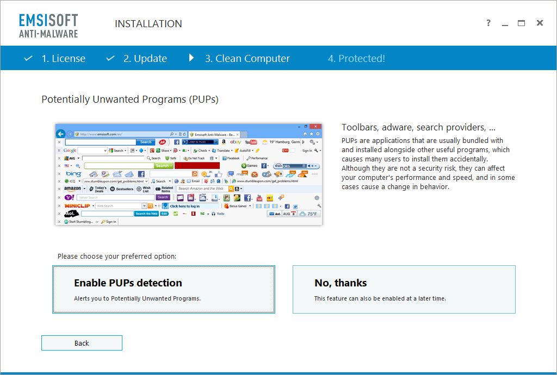Viewport: 557px width, 375px height.
Task: Click the Update step checkmark icon
Action: click(x=110, y=58)
